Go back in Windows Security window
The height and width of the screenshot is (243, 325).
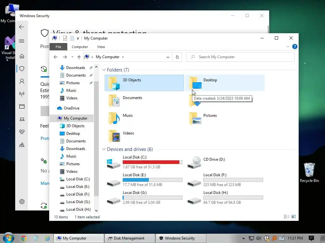tap(22, 27)
